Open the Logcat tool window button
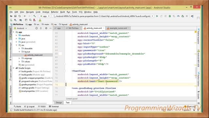Screen dimensions: 209x118 (29, 107)
